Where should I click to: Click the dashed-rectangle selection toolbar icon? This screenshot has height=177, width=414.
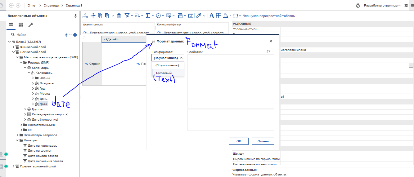[x=236, y=15]
